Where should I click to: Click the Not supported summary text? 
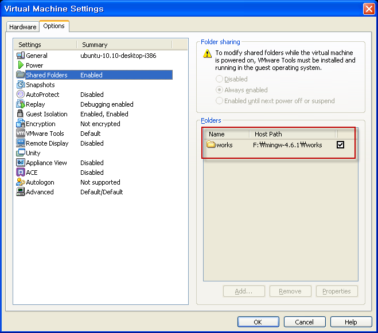pos(100,182)
